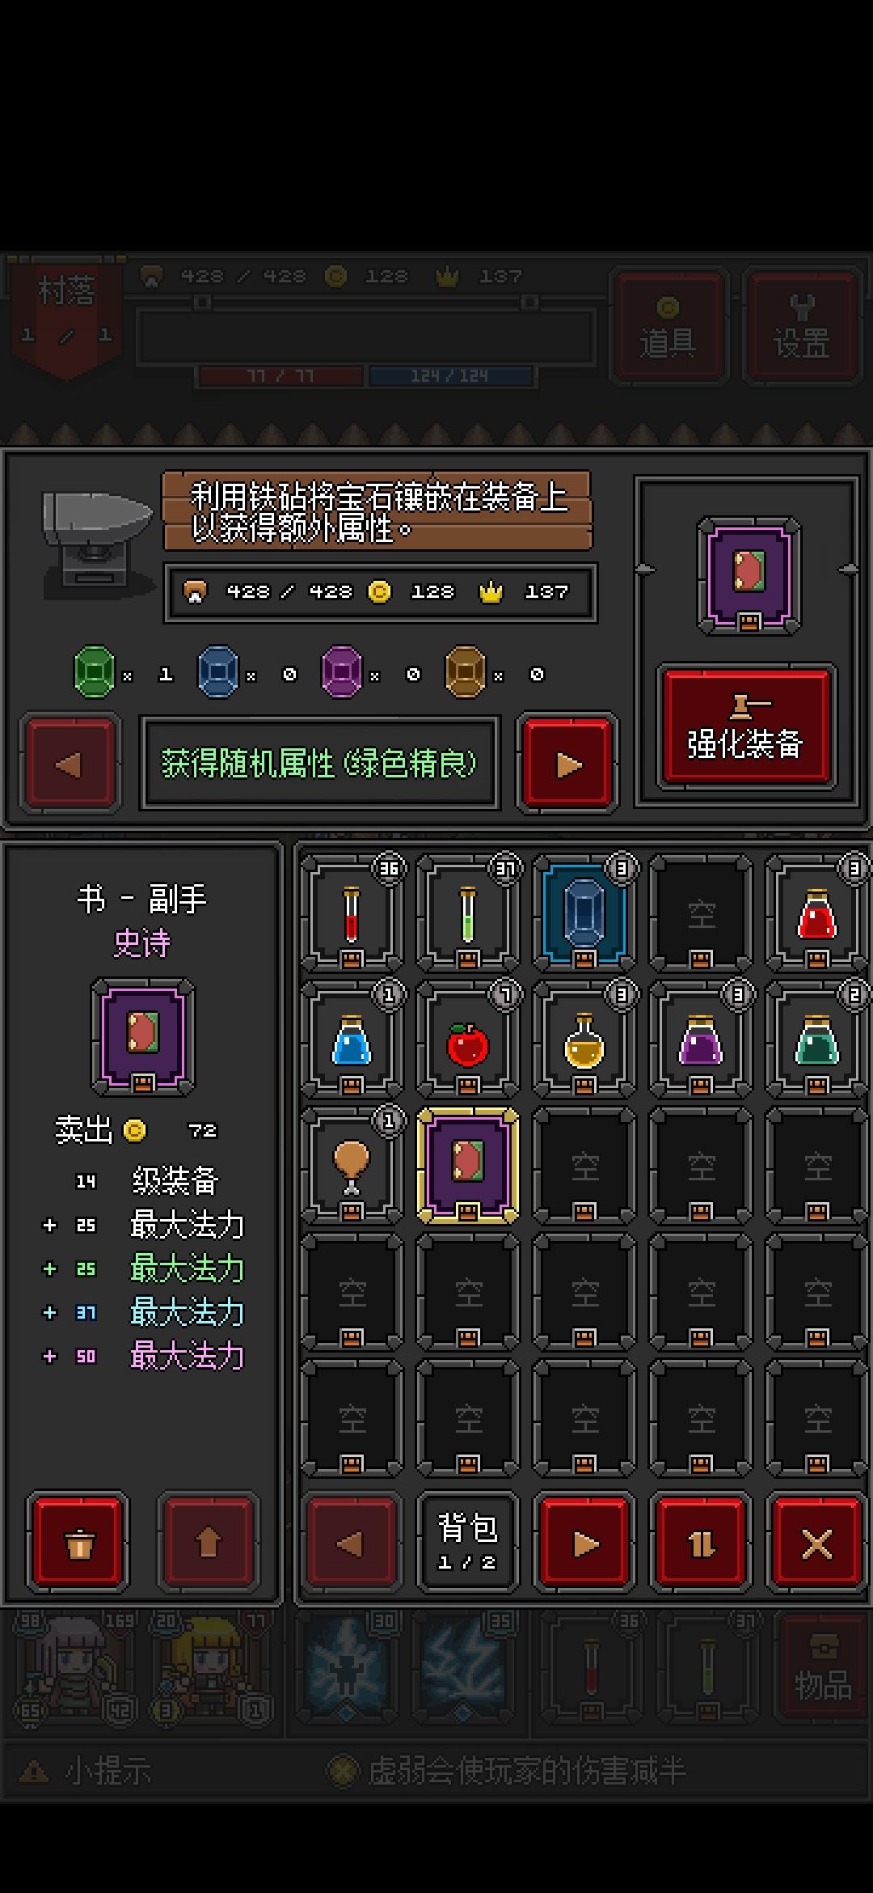
Task: Click the sort inventory arrows button
Action: (701, 1544)
